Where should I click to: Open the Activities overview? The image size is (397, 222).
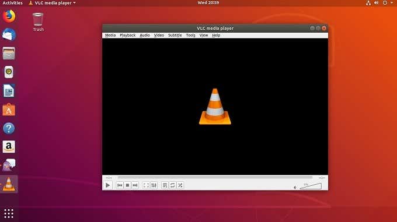point(12,3)
